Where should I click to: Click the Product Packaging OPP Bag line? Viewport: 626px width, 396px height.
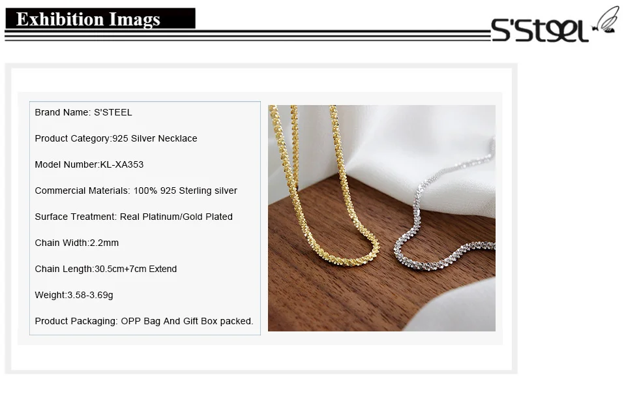pyautogui.click(x=144, y=321)
